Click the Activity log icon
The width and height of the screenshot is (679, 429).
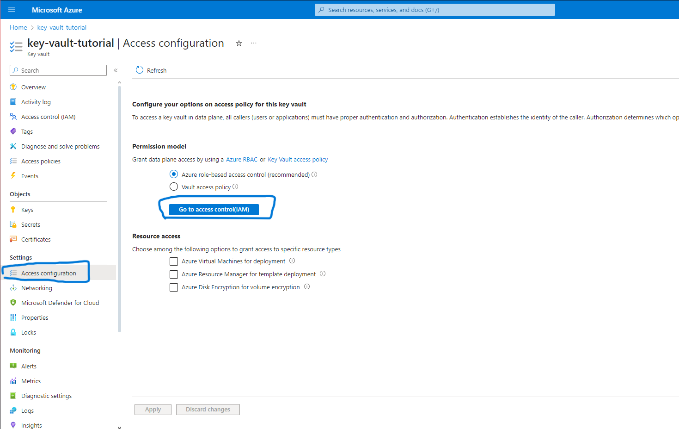13,102
